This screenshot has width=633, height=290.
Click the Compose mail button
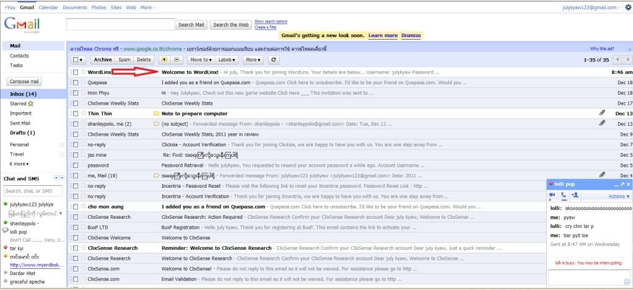point(24,82)
